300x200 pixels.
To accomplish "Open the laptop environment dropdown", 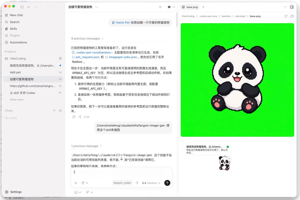I will (x=78, y=192).
